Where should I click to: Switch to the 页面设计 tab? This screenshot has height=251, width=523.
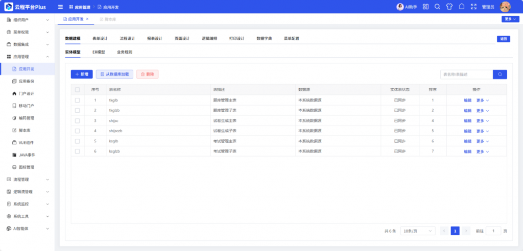(x=182, y=38)
